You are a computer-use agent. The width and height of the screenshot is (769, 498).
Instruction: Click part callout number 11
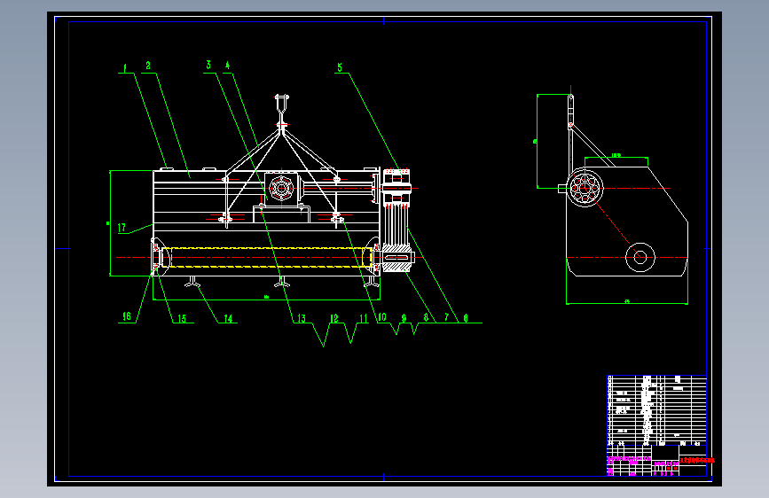click(x=364, y=319)
